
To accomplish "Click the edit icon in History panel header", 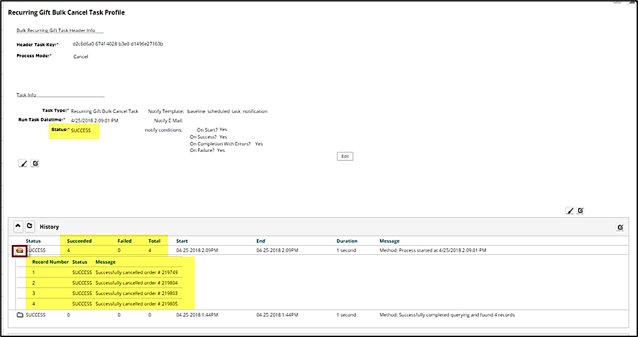I will [620, 227].
